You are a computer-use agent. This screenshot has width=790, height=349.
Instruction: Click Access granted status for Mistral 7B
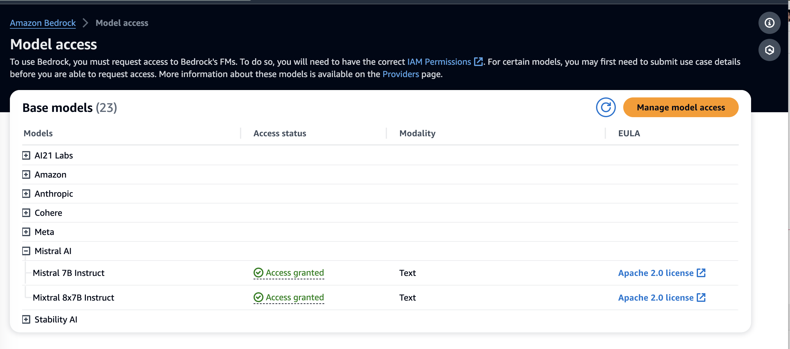click(x=295, y=273)
